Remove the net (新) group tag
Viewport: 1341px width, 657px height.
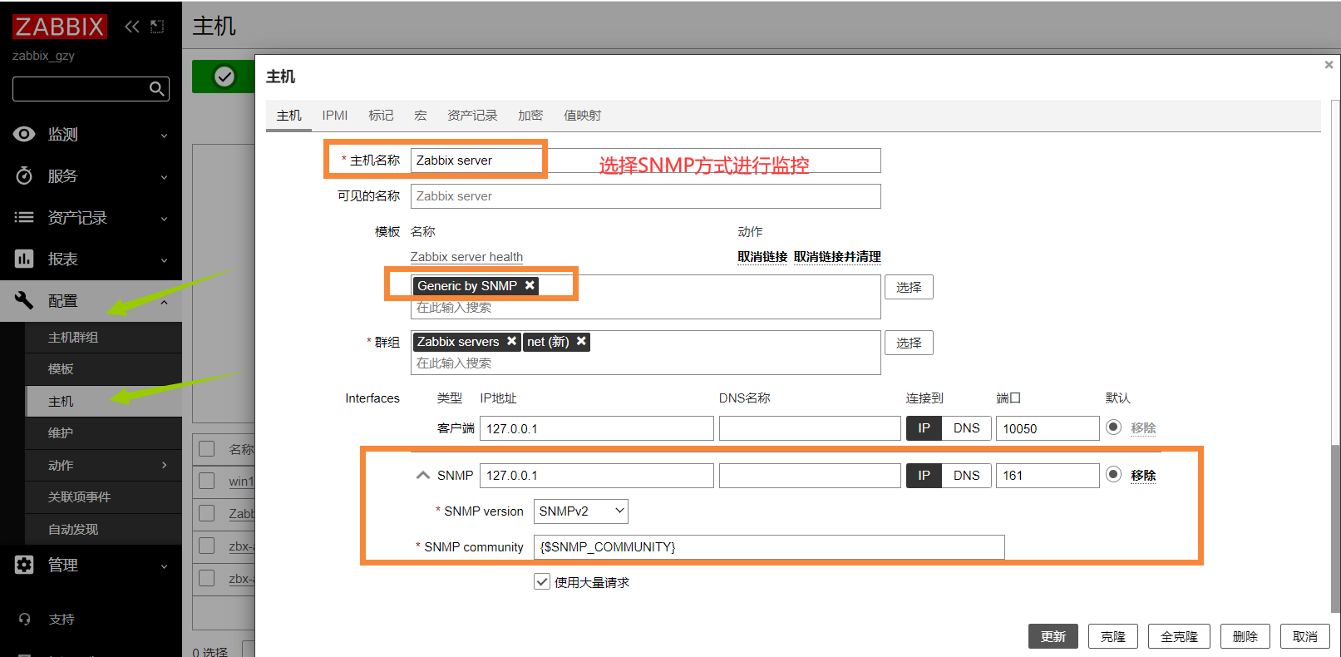[x=581, y=341]
